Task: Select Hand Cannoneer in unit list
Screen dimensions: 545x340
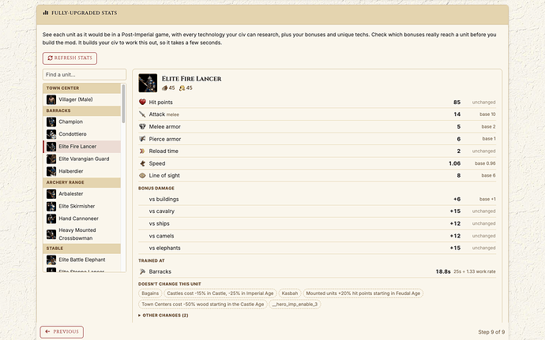Action: (x=81, y=219)
